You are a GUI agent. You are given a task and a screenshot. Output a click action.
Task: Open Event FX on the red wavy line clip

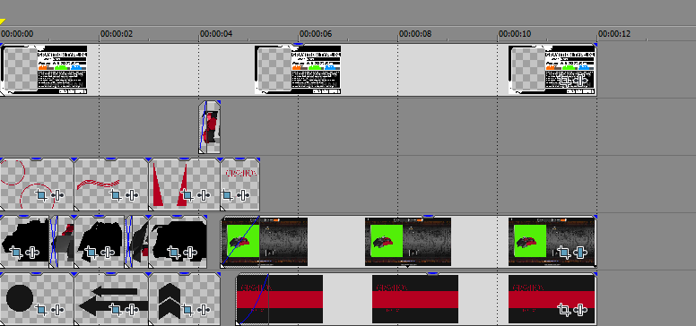tap(131, 195)
